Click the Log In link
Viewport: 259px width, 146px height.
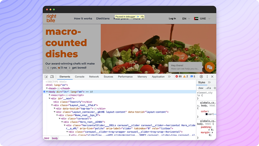click(172, 19)
